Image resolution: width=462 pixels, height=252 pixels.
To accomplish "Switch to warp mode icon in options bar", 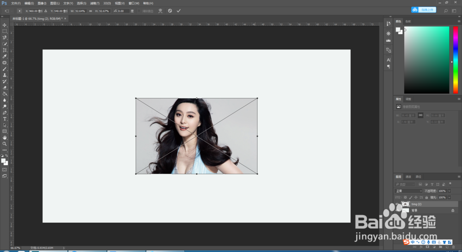I will pos(160,11).
